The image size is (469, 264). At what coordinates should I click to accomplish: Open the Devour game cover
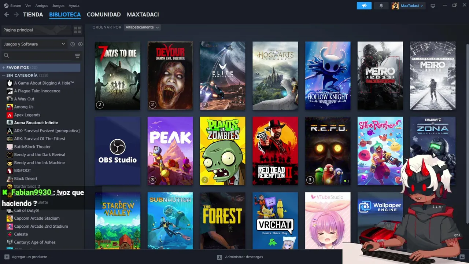pyautogui.click(x=170, y=76)
